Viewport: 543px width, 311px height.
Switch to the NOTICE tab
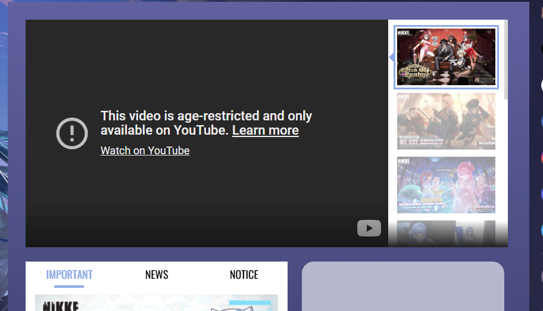tap(244, 275)
